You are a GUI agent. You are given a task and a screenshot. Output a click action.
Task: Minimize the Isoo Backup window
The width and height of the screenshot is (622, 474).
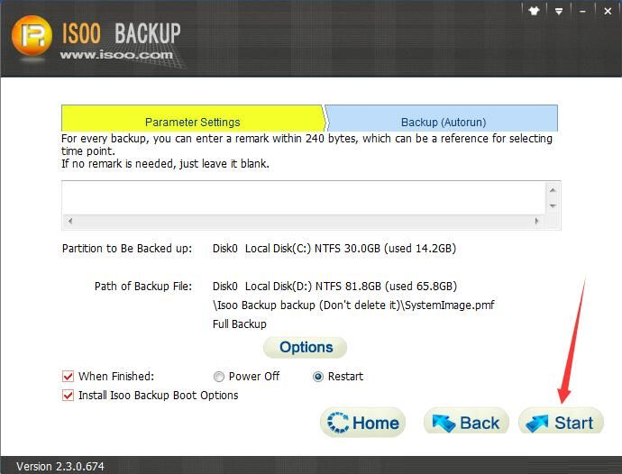(x=582, y=12)
